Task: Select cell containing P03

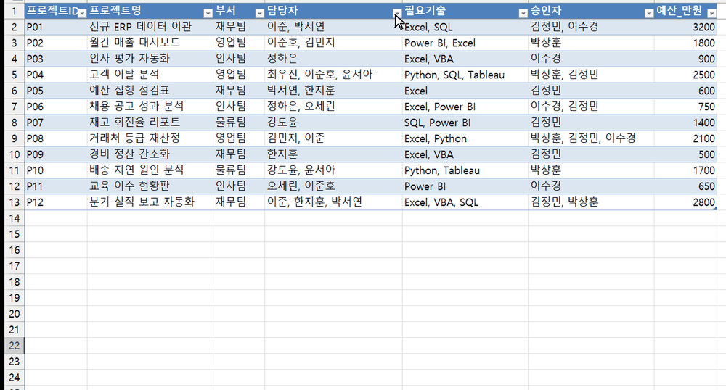Action: 56,59
